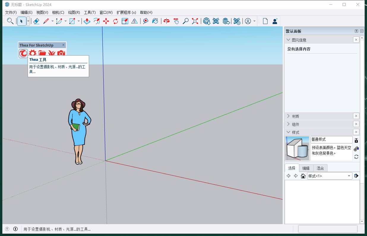The height and width of the screenshot is (236, 367).
Task: Click the style preview thumbnail
Action: (297, 148)
